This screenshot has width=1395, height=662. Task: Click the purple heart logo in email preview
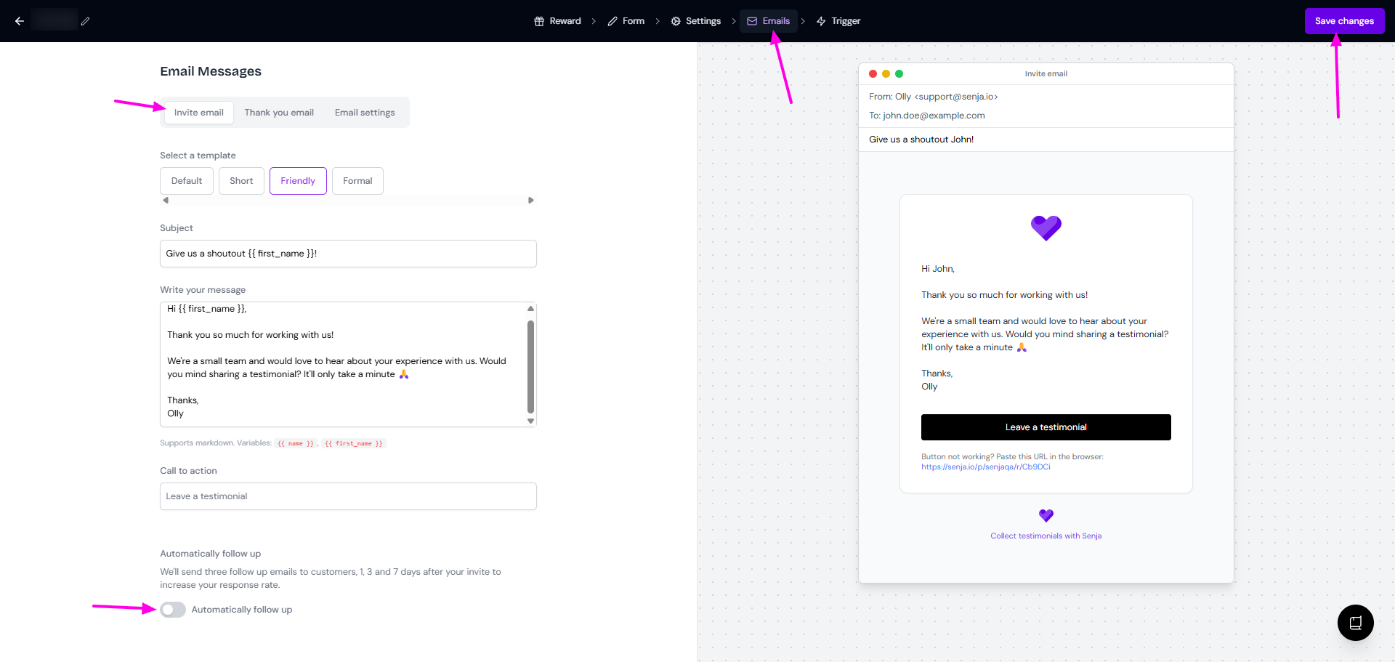coord(1046,227)
